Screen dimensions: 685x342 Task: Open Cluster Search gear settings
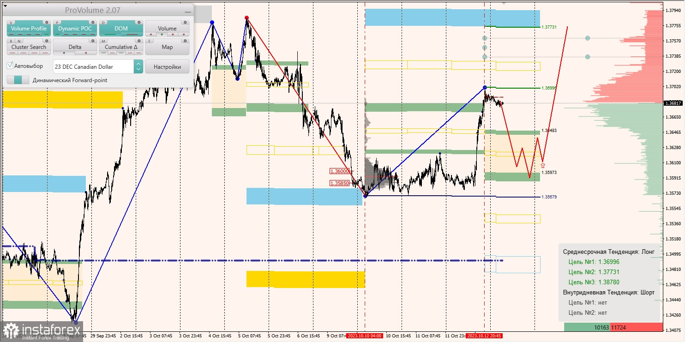[46, 41]
